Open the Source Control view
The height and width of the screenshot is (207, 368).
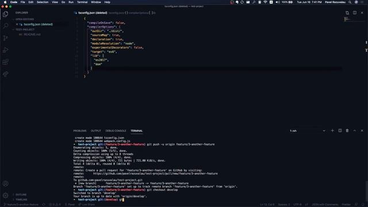point(5,38)
